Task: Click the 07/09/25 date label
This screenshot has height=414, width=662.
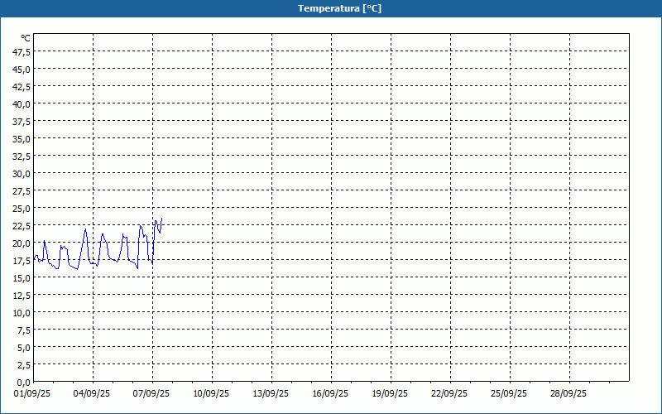Action: pos(151,394)
